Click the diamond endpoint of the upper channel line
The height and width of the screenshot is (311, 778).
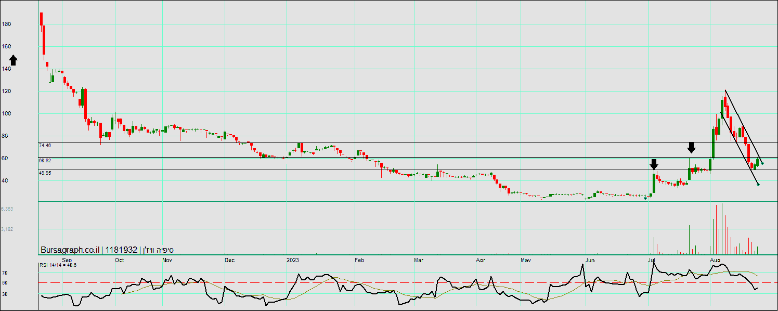762,163
